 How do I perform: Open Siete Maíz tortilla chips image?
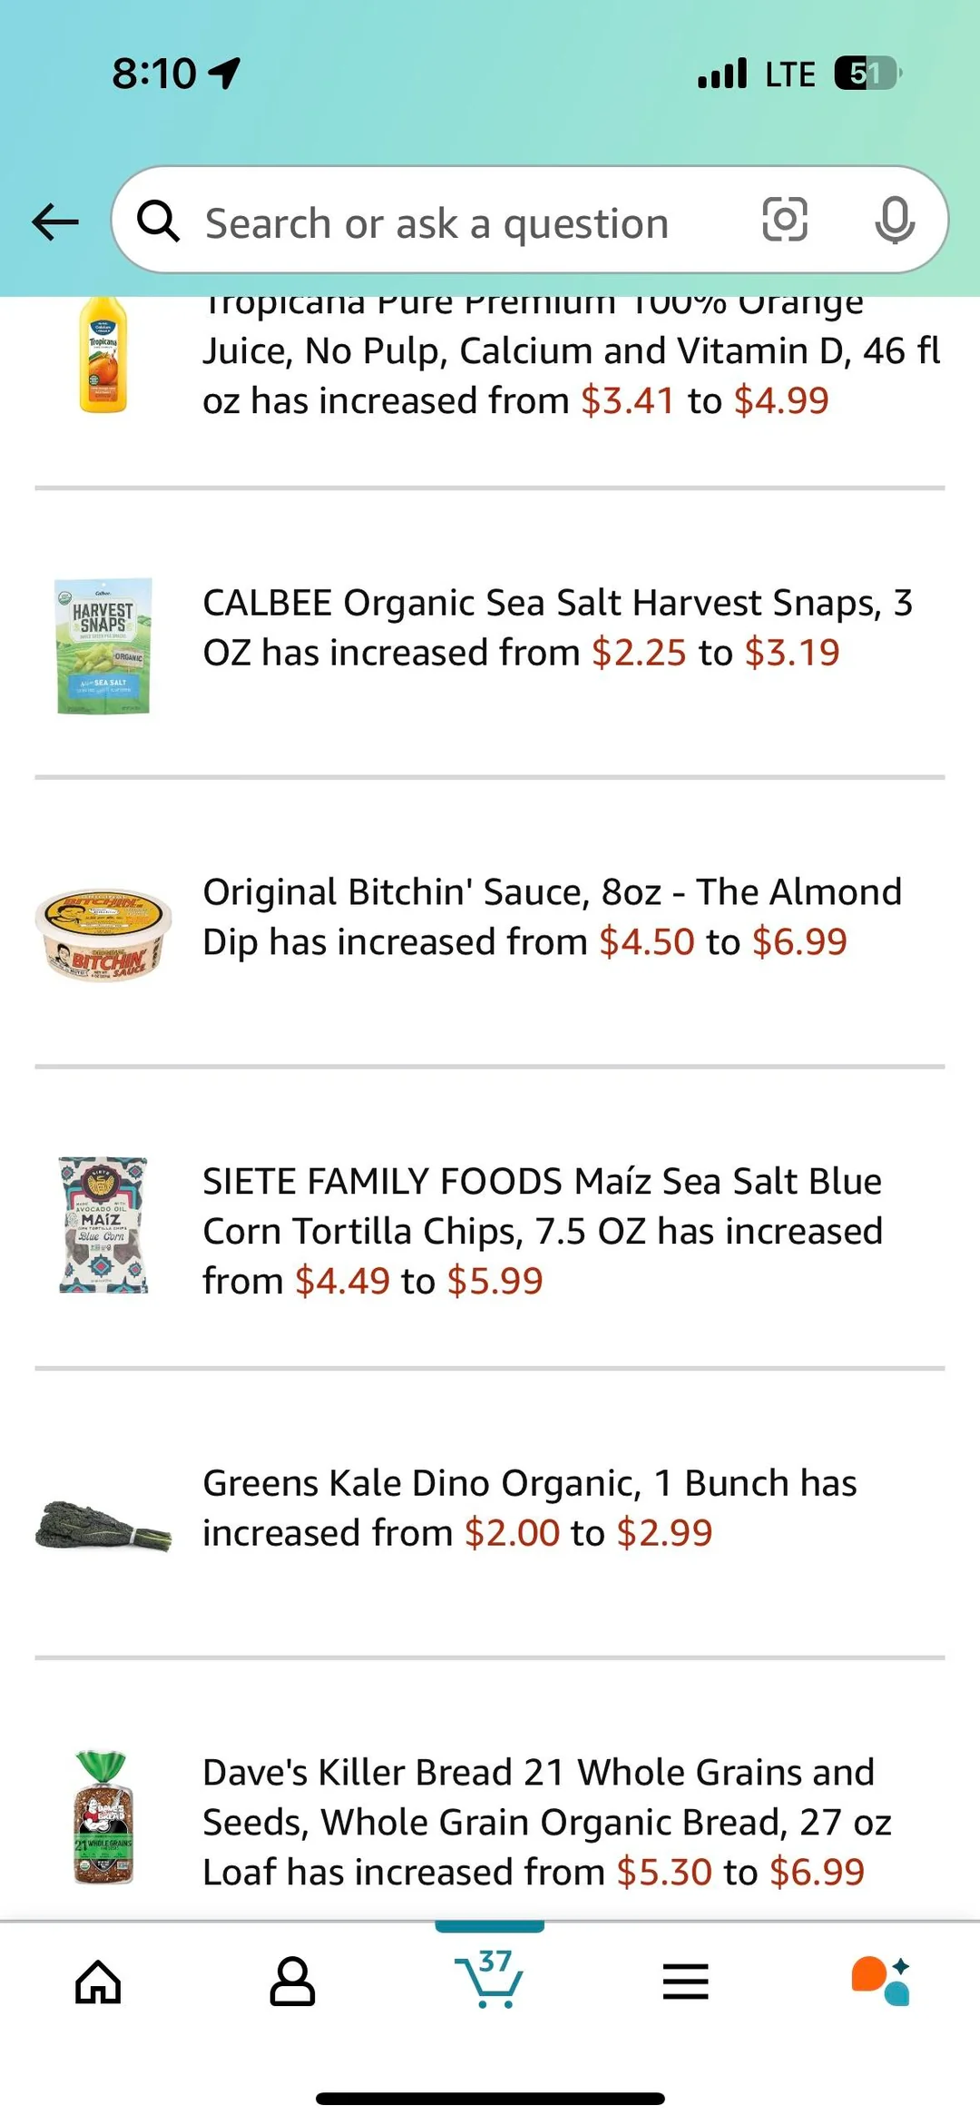click(103, 1225)
